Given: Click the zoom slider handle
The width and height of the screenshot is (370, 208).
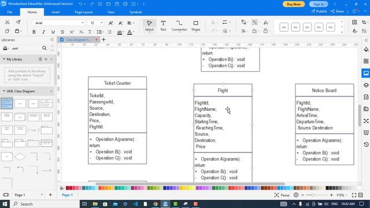Looking at the screenshot, I should [312, 195].
